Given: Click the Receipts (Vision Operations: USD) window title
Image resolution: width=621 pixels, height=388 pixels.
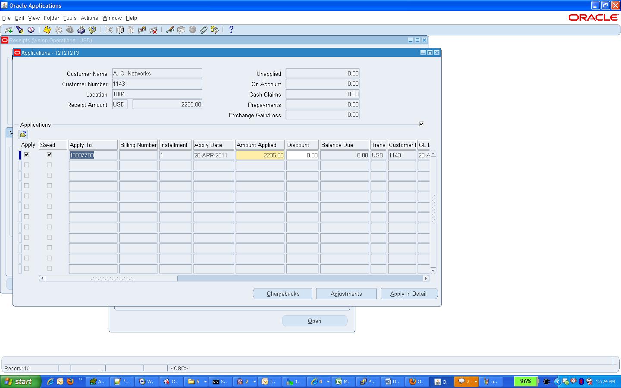Looking at the screenshot, I should pyautogui.click(x=50, y=40).
